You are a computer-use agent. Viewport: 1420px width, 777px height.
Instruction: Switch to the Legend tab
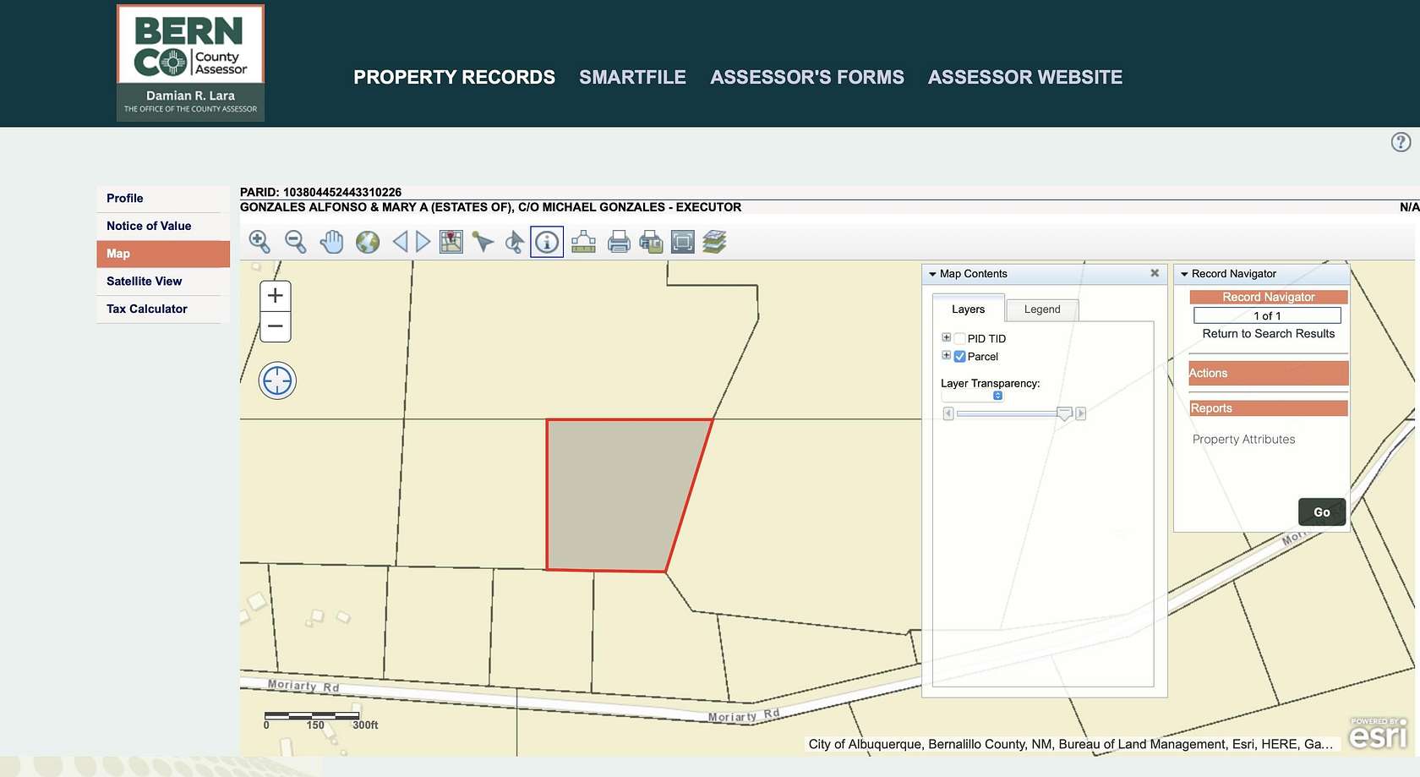[x=1042, y=309]
